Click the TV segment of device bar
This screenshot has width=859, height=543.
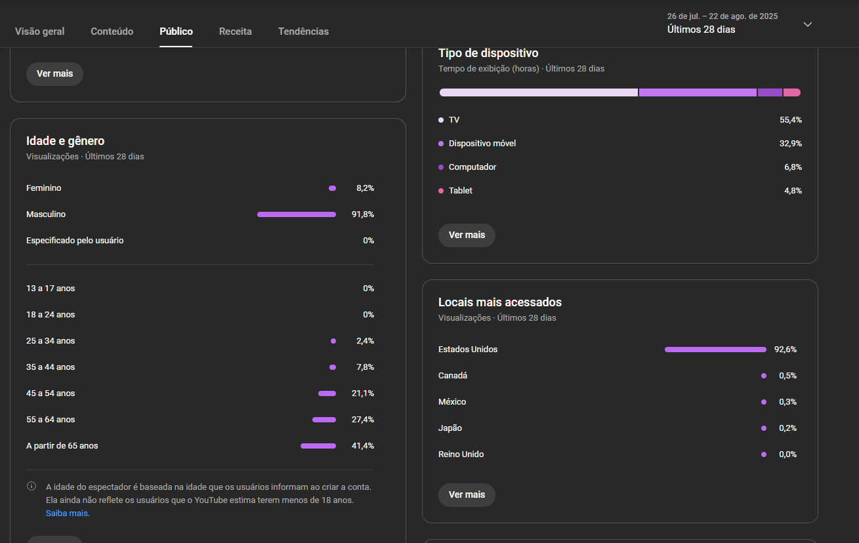pos(538,92)
